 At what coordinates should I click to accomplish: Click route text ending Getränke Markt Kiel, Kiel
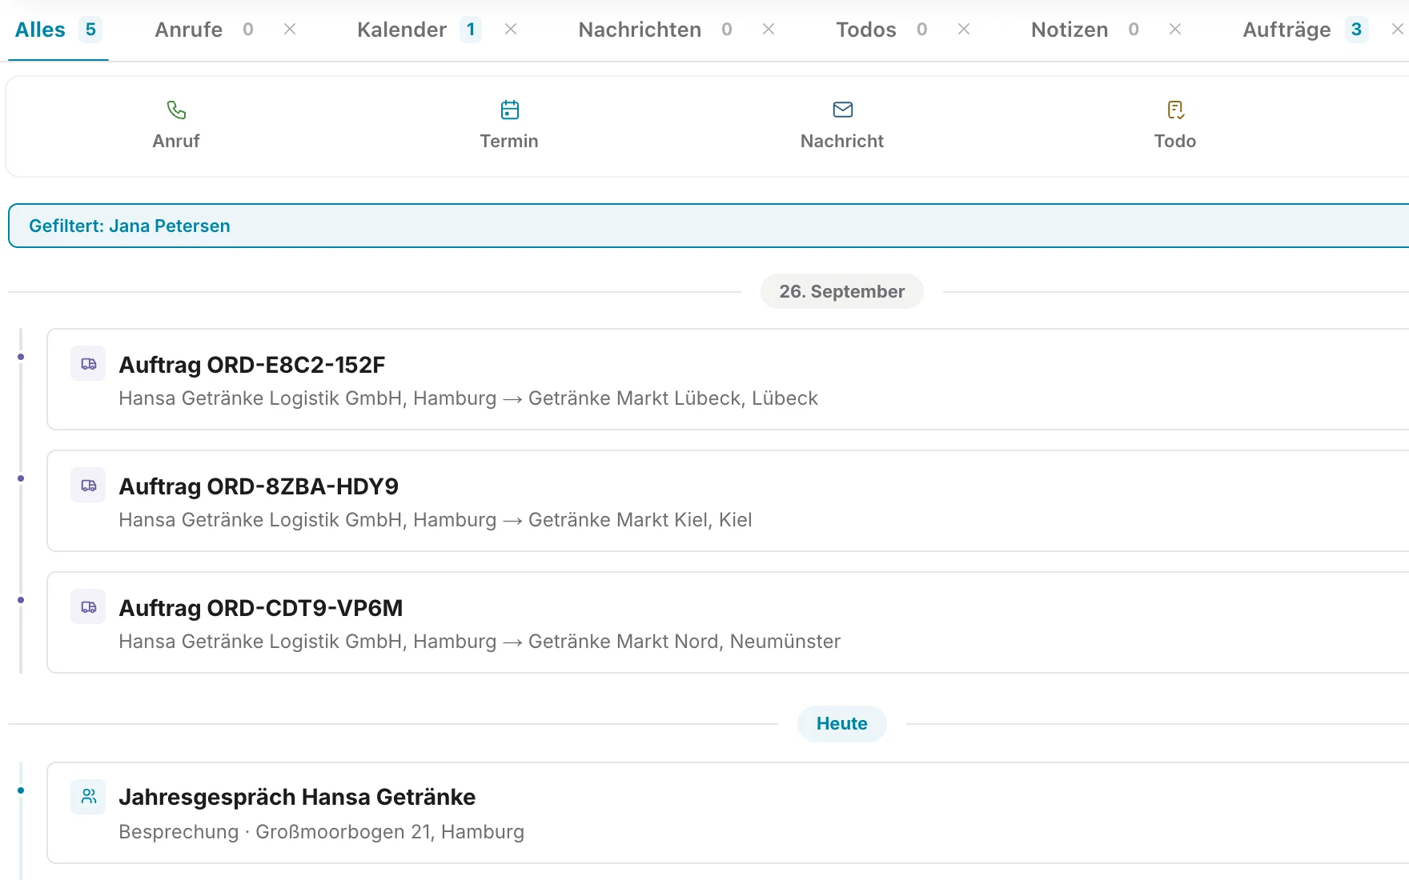point(436,520)
